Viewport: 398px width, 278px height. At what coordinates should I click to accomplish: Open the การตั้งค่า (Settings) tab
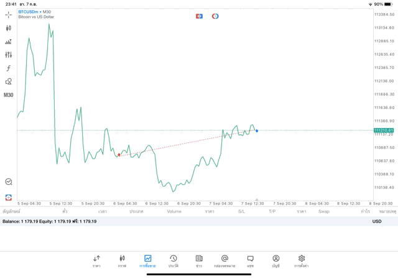(302, 261)
